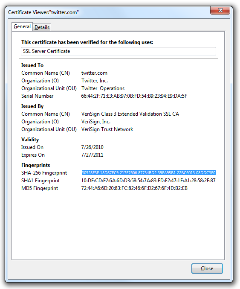Click the Close button
Screen dimensions: 240x289
pos(207,269)
